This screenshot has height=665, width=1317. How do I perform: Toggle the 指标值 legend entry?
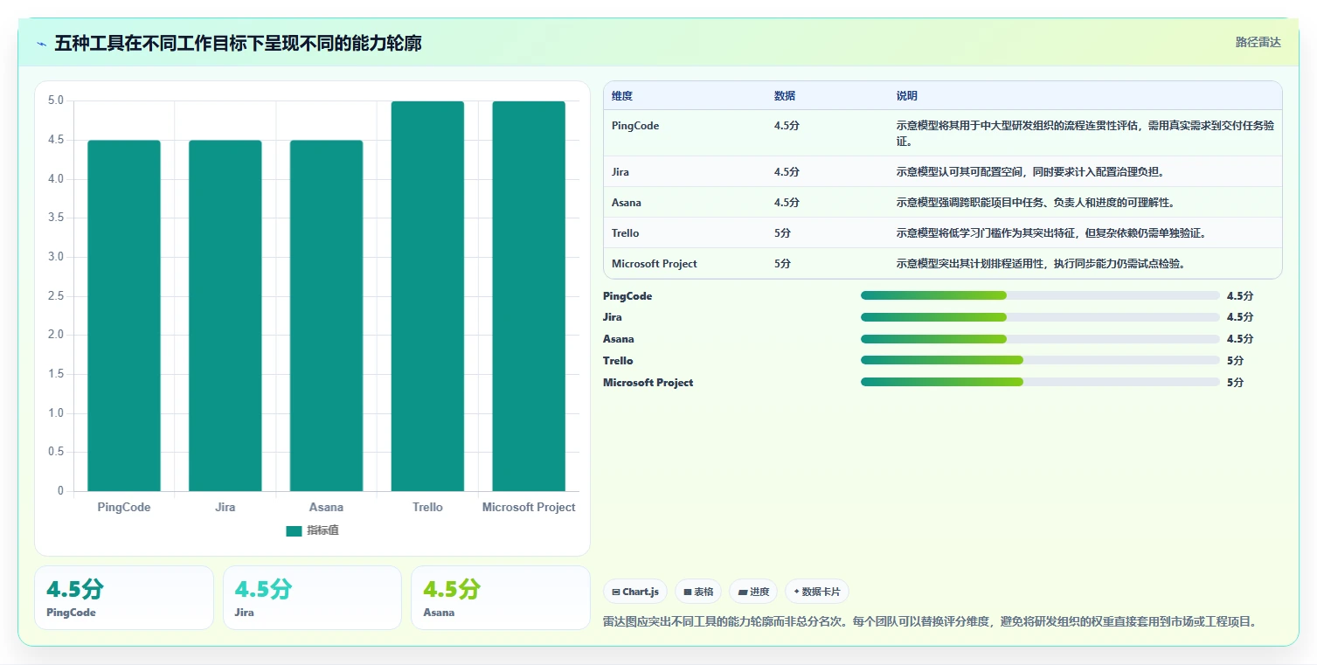tap(312, 530)
